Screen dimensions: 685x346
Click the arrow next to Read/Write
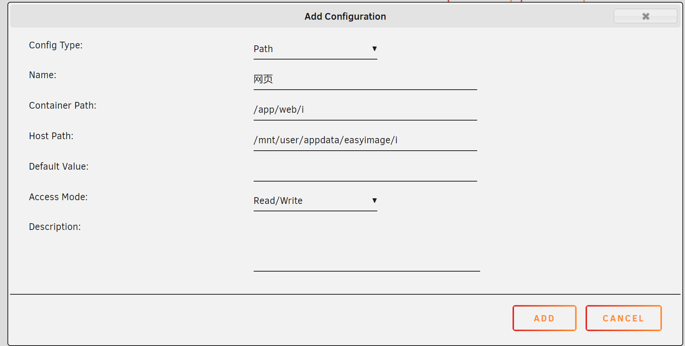(374, 201)
